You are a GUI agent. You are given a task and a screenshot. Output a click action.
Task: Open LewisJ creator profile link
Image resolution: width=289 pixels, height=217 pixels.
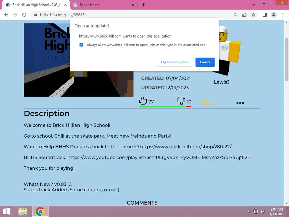[222, 82]
